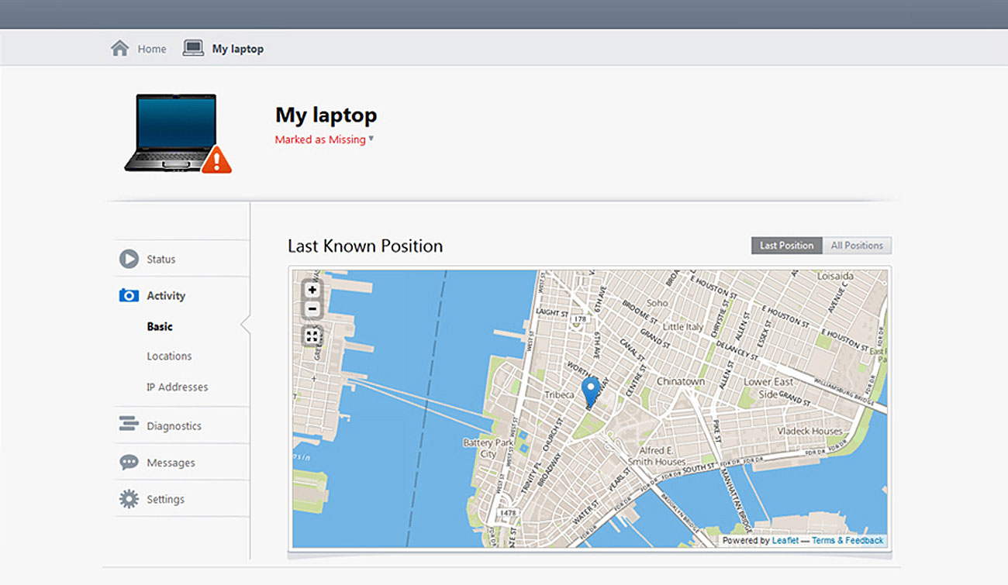Open the Status section
The height and width of the screenshot is (585, 1008).
[161, 260]
